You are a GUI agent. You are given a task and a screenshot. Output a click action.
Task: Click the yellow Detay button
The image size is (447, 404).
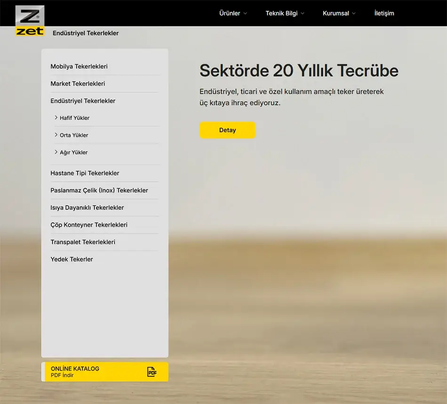(x=227, y=130)
